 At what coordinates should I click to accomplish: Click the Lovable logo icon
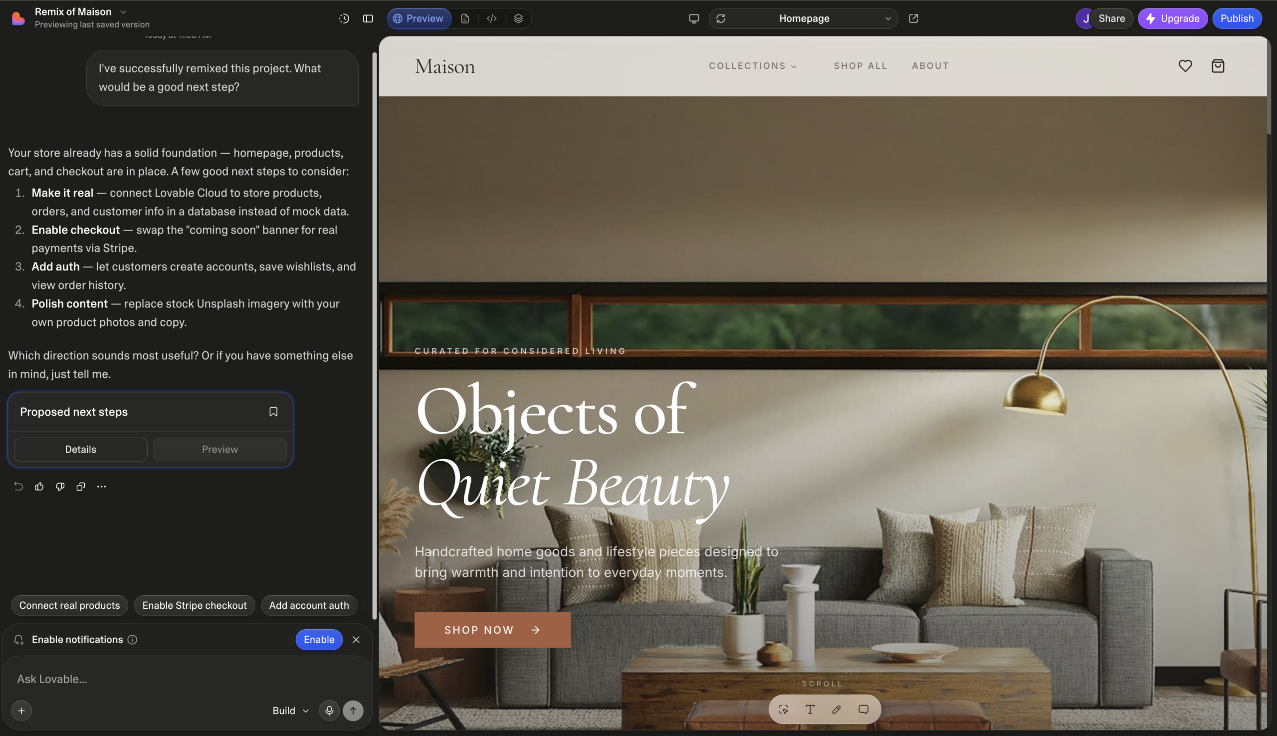(18, 18)
